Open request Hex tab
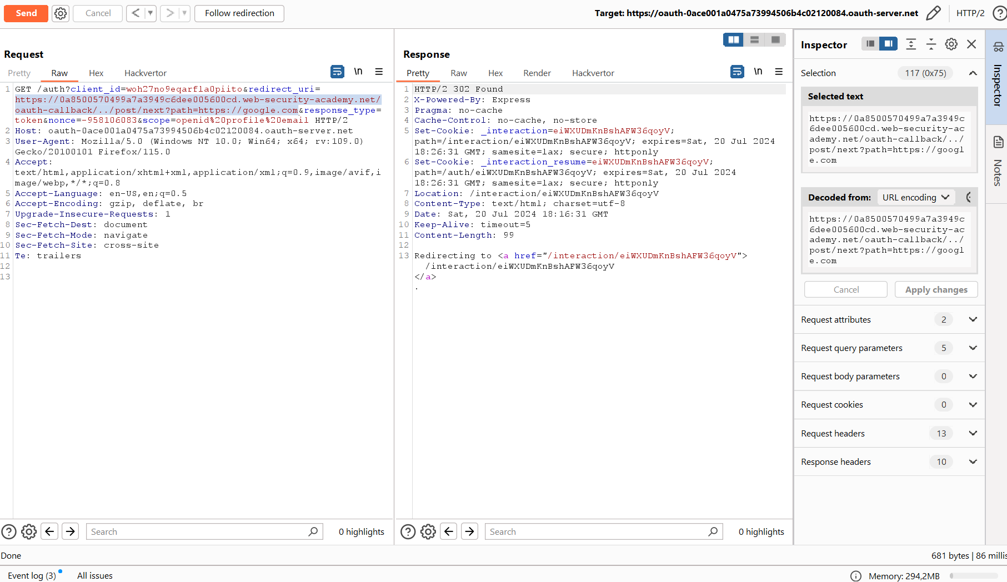This screenshot has width=1007, height=582. pyautogui.click(x=96, y=73)
